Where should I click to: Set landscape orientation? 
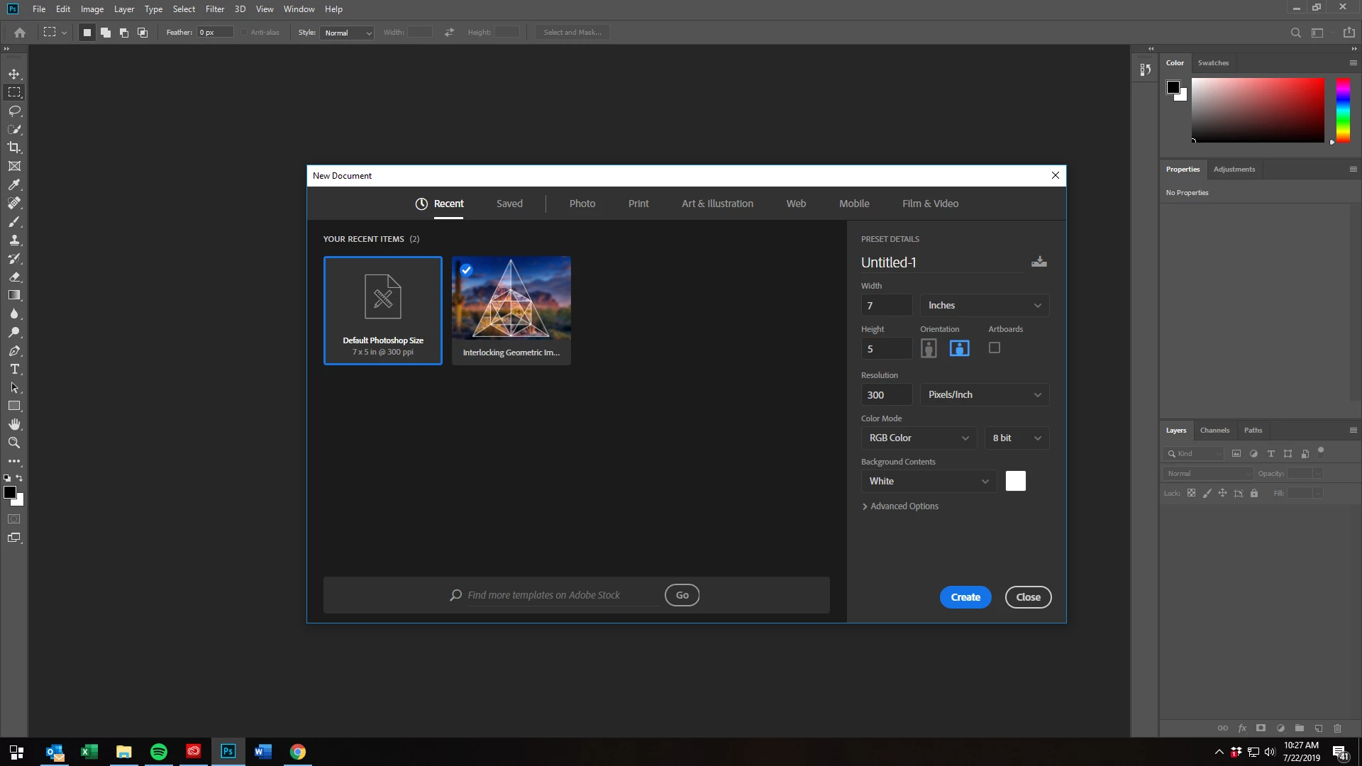point(959,348)
